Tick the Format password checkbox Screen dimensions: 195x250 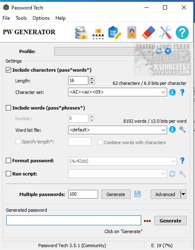[9, 160]
